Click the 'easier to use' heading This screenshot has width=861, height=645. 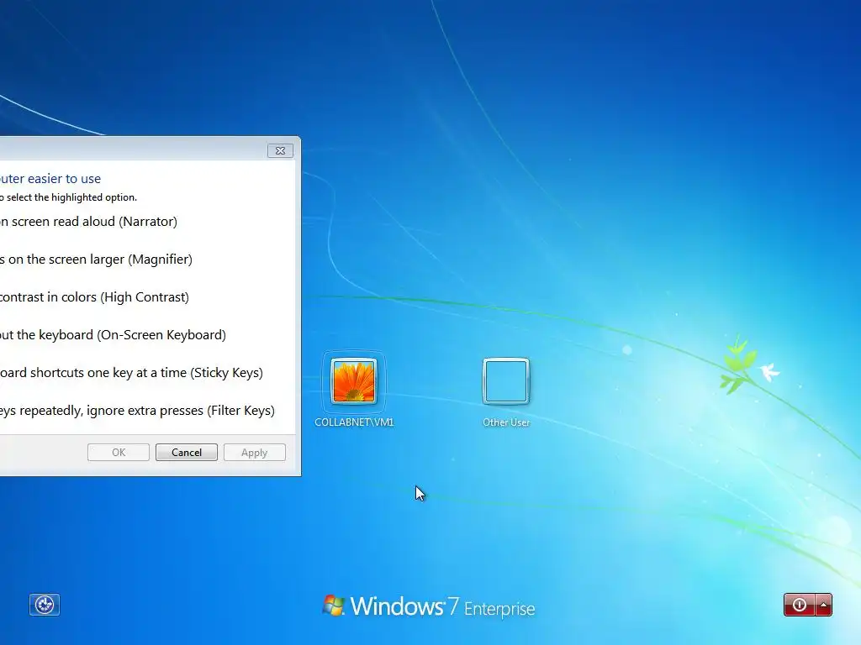tap(64, 179)
